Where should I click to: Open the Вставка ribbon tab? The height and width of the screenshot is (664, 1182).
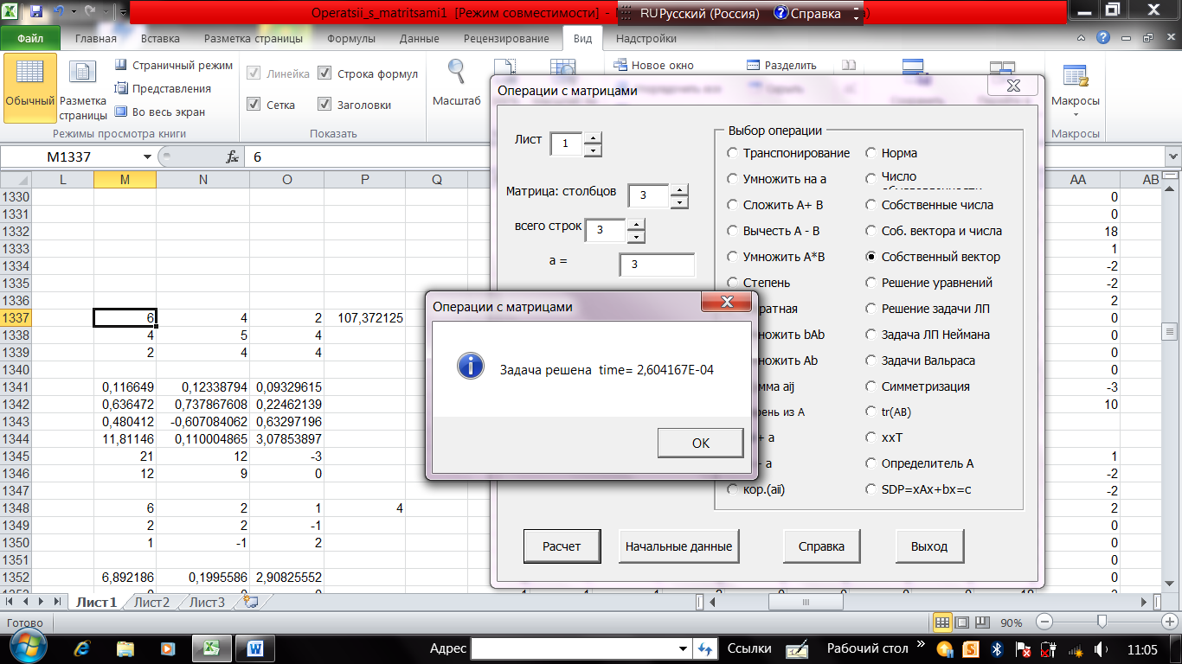tap(160, 38)
